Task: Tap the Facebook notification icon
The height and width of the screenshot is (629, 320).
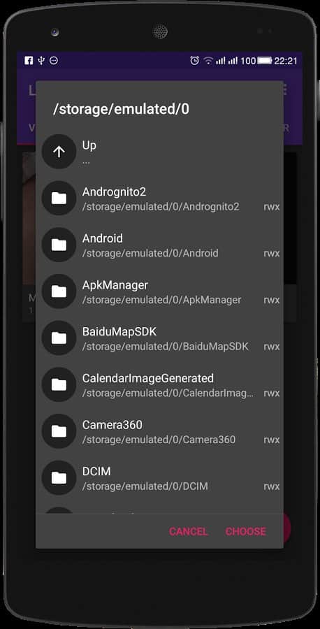Action: pyautogui.click(x=29, y=61)
